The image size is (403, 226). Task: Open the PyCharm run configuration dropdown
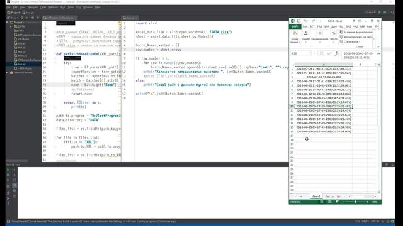[370, 13]
